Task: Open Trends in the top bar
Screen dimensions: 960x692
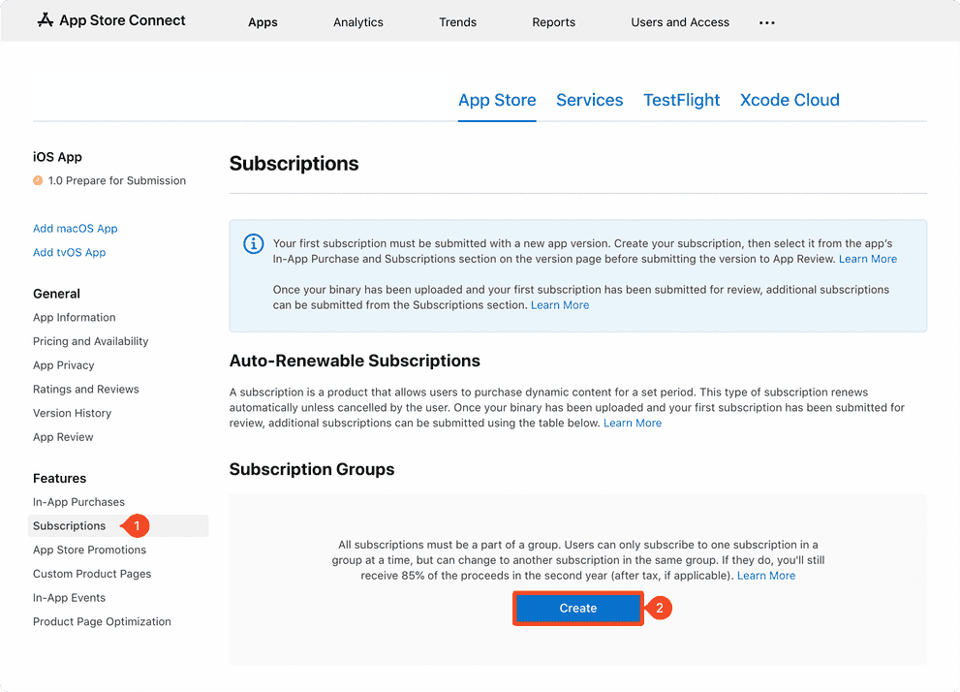Action: (x=457, y=22)
